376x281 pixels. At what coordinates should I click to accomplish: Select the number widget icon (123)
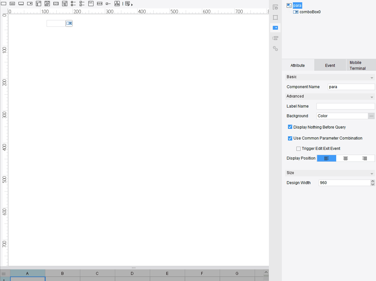tap(56, 4)
